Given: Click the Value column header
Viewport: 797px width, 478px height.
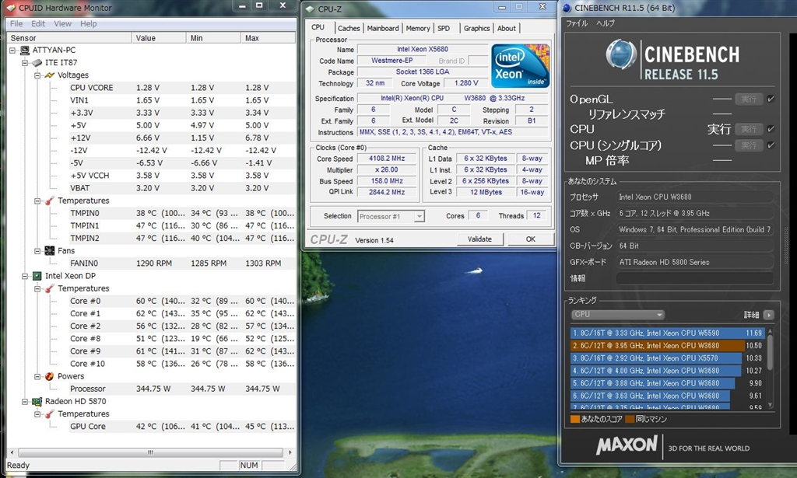Looking at the screenshot, I should (x=159, y=38).
